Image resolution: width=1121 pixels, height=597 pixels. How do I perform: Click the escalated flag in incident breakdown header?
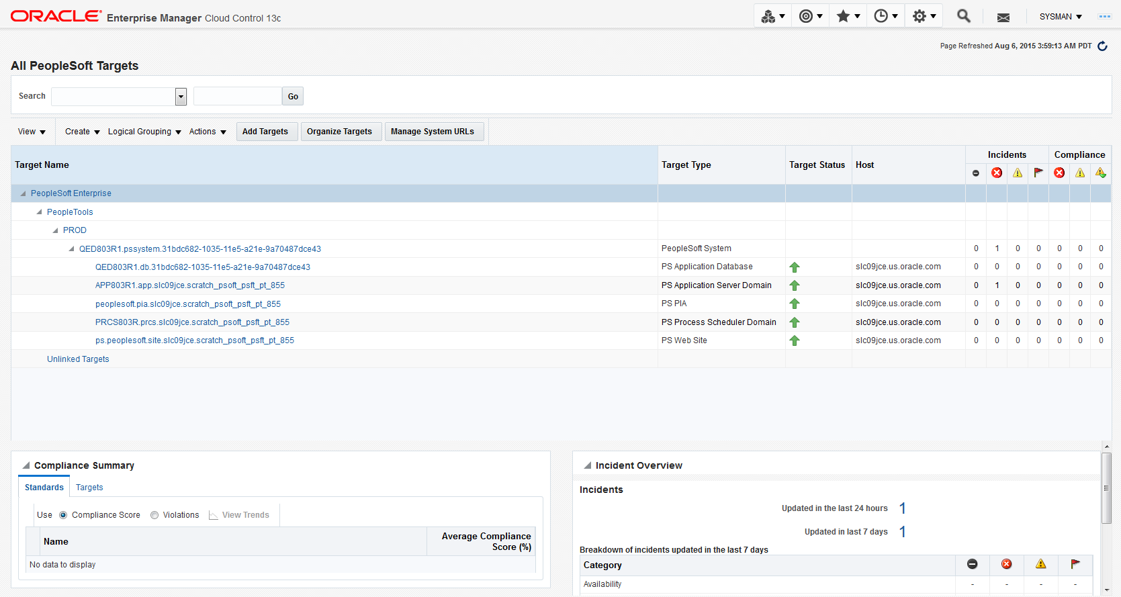click(x=1075, y=564)
